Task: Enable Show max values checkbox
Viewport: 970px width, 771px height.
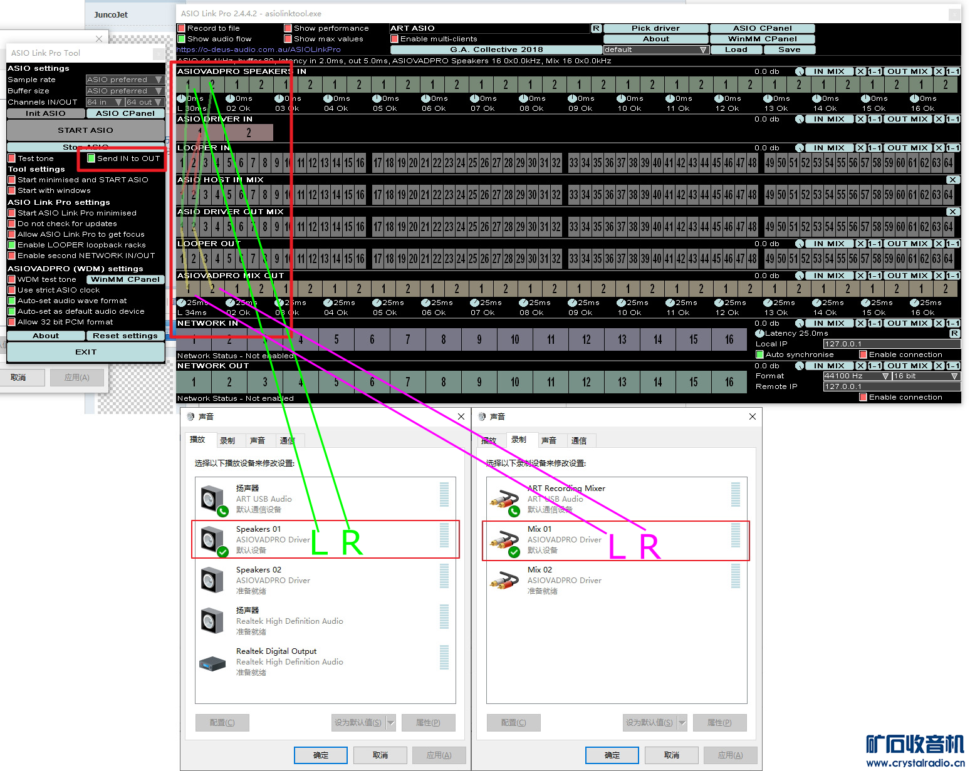Action: pyautogui.click(x=288, y=39)
